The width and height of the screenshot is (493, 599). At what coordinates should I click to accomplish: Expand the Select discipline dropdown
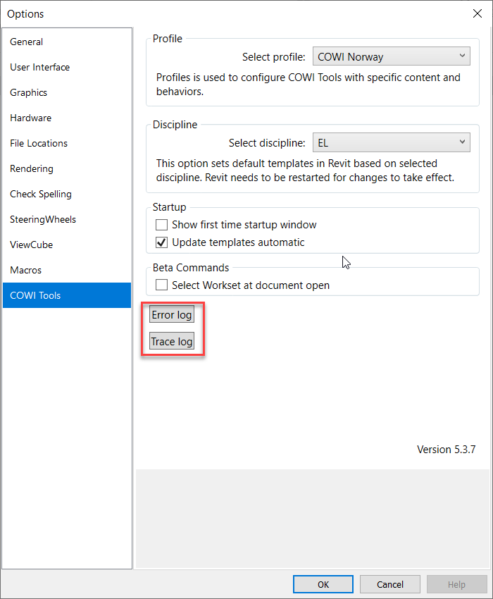(391, 143)
